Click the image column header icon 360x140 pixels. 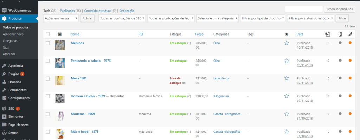(x=60, y=34)
